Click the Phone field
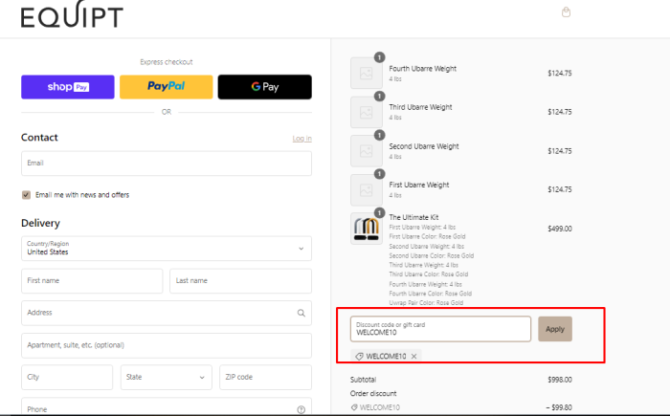Image resolution: width=670 pixels, height=416 pixels. pos(167,406)
